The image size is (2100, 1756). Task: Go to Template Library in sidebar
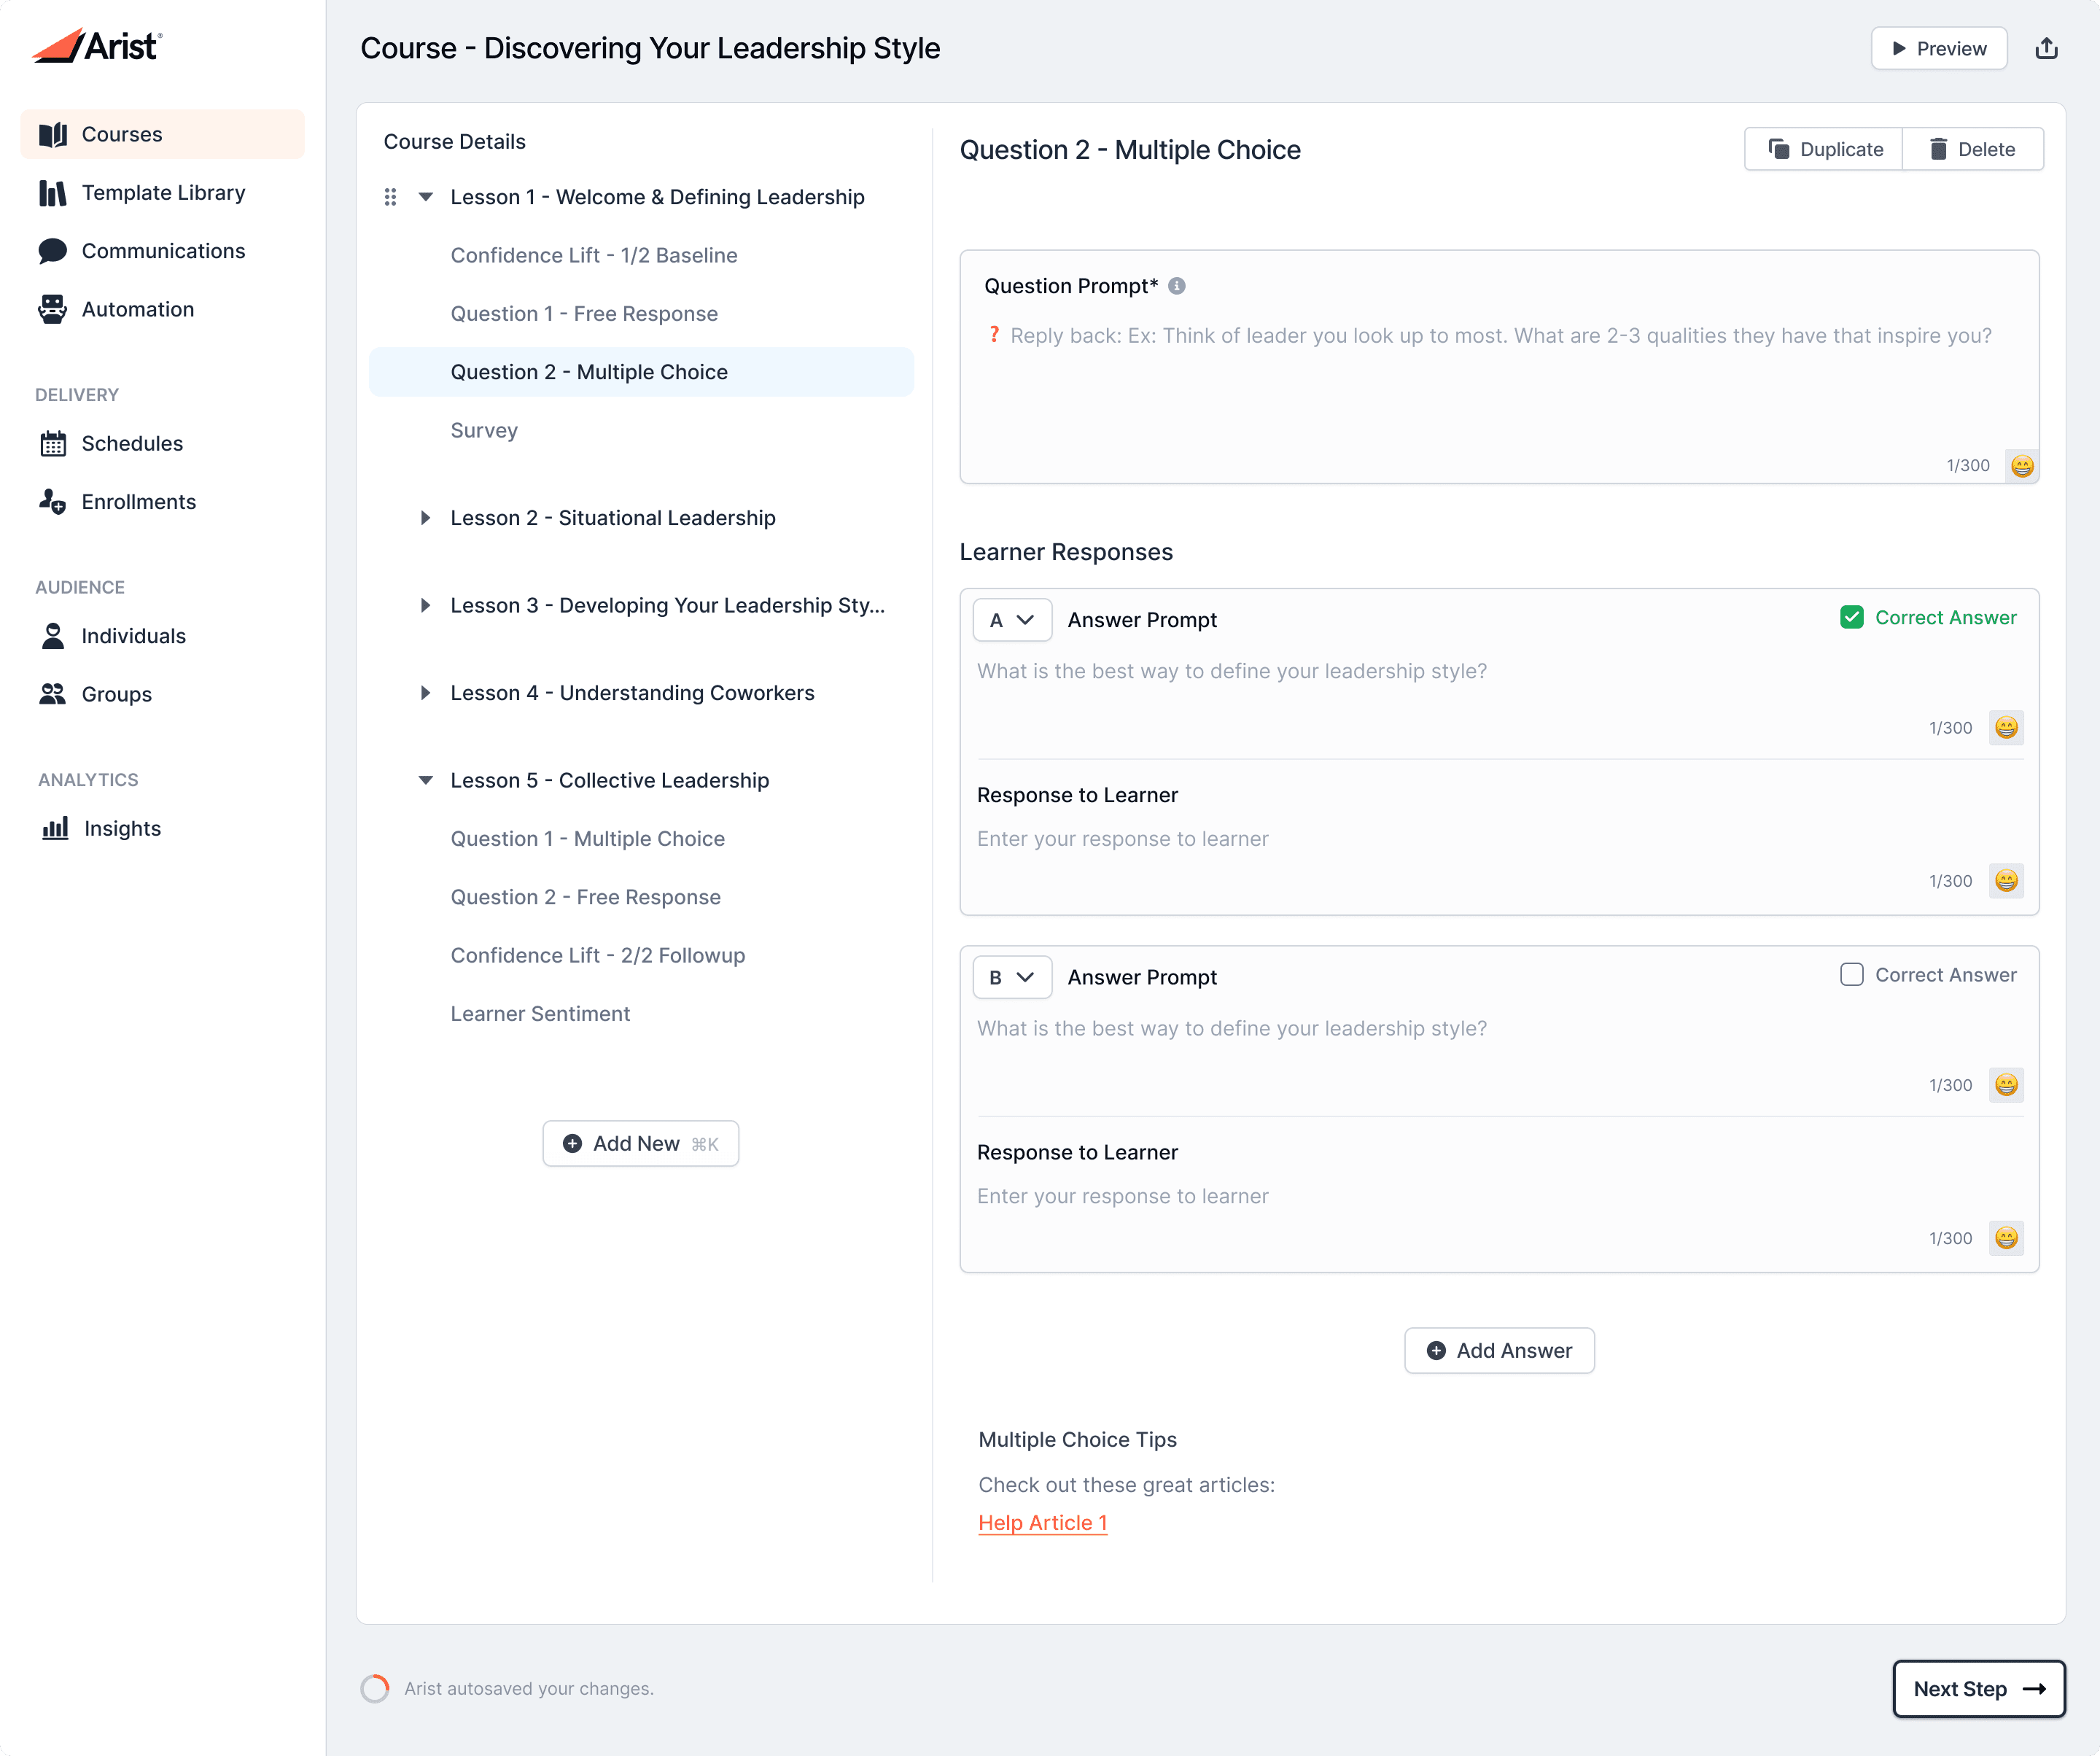click(x=163, y=192)
